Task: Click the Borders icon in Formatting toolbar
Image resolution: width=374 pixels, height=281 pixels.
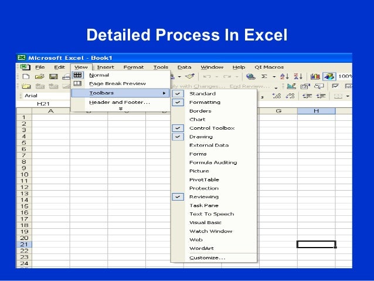Action: click(338, 96)
